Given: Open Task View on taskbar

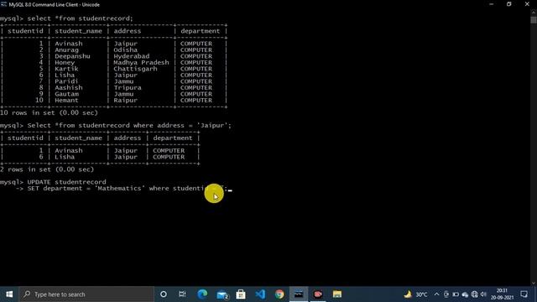Looking at the screenshot, I should [182, 294].
